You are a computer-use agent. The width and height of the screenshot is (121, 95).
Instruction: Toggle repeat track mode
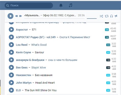(106, 16)
